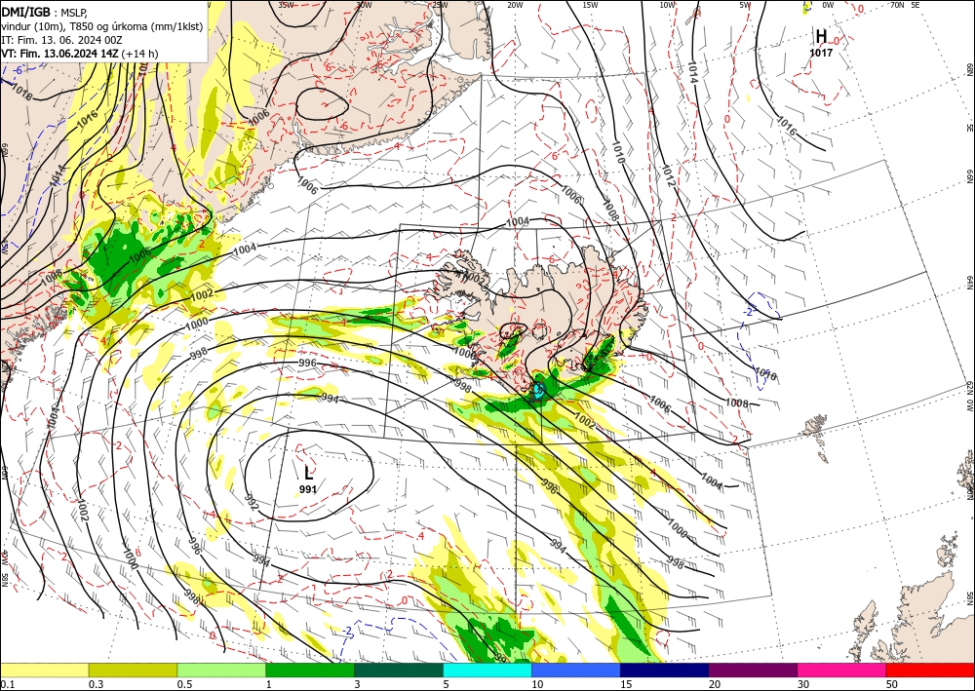Click the '0.3' legend value
Image resolution: width=975 pixels, height=691 pixels.
[x=96, y=684]
